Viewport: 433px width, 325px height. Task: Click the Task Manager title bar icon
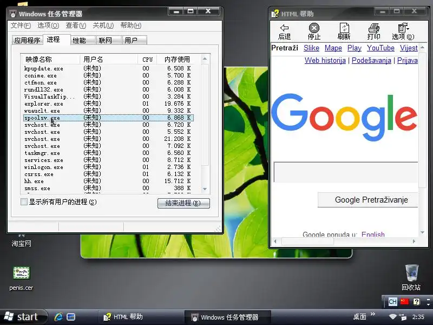[x=13, y=14]
